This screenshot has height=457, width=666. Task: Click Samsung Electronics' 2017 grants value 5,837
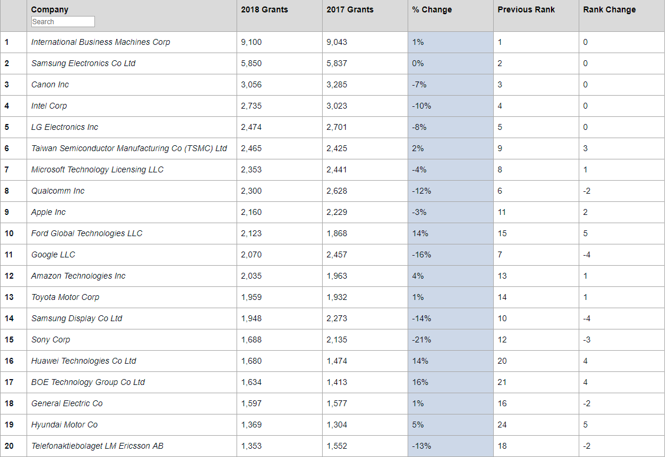point(337,63)
